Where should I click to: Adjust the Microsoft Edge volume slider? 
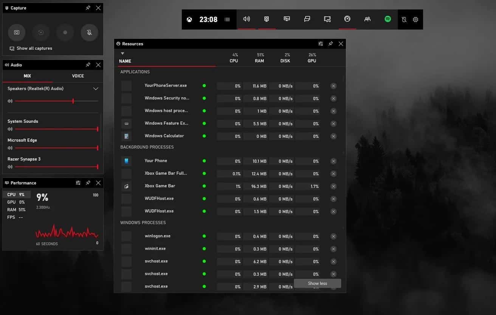[x=57, y=148]
